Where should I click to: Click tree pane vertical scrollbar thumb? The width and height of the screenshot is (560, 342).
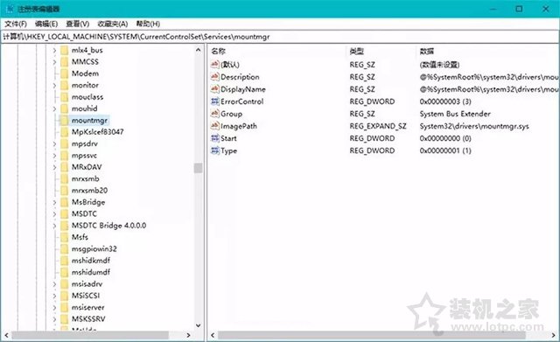[199, 168]
